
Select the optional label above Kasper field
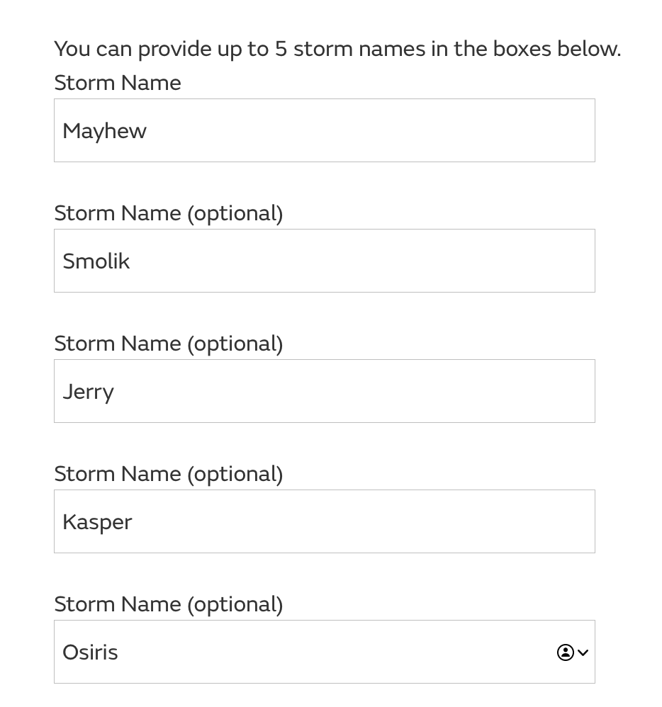(x=169, y=474)
